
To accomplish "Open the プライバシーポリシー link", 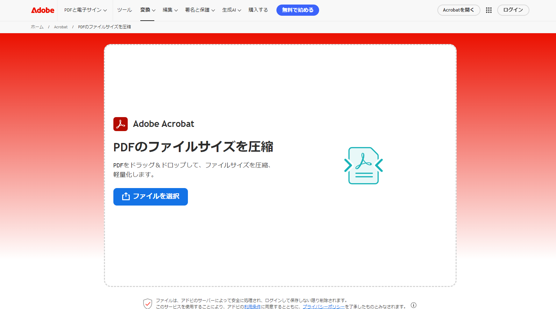I will point(324,307).
